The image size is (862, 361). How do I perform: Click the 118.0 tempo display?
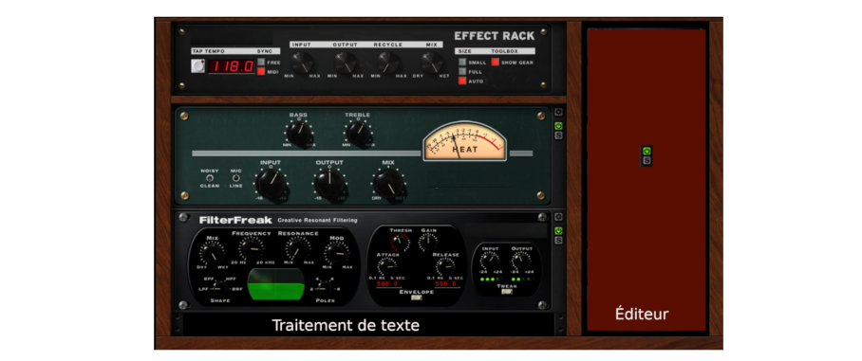[x=232, y=66]
